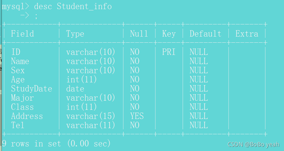Select the Tel field name
284x151 pixels.
pos(18,125)
